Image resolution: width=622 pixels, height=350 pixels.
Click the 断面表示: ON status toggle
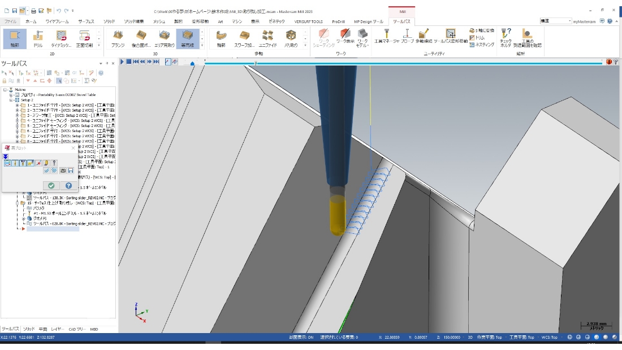point(301,338)
